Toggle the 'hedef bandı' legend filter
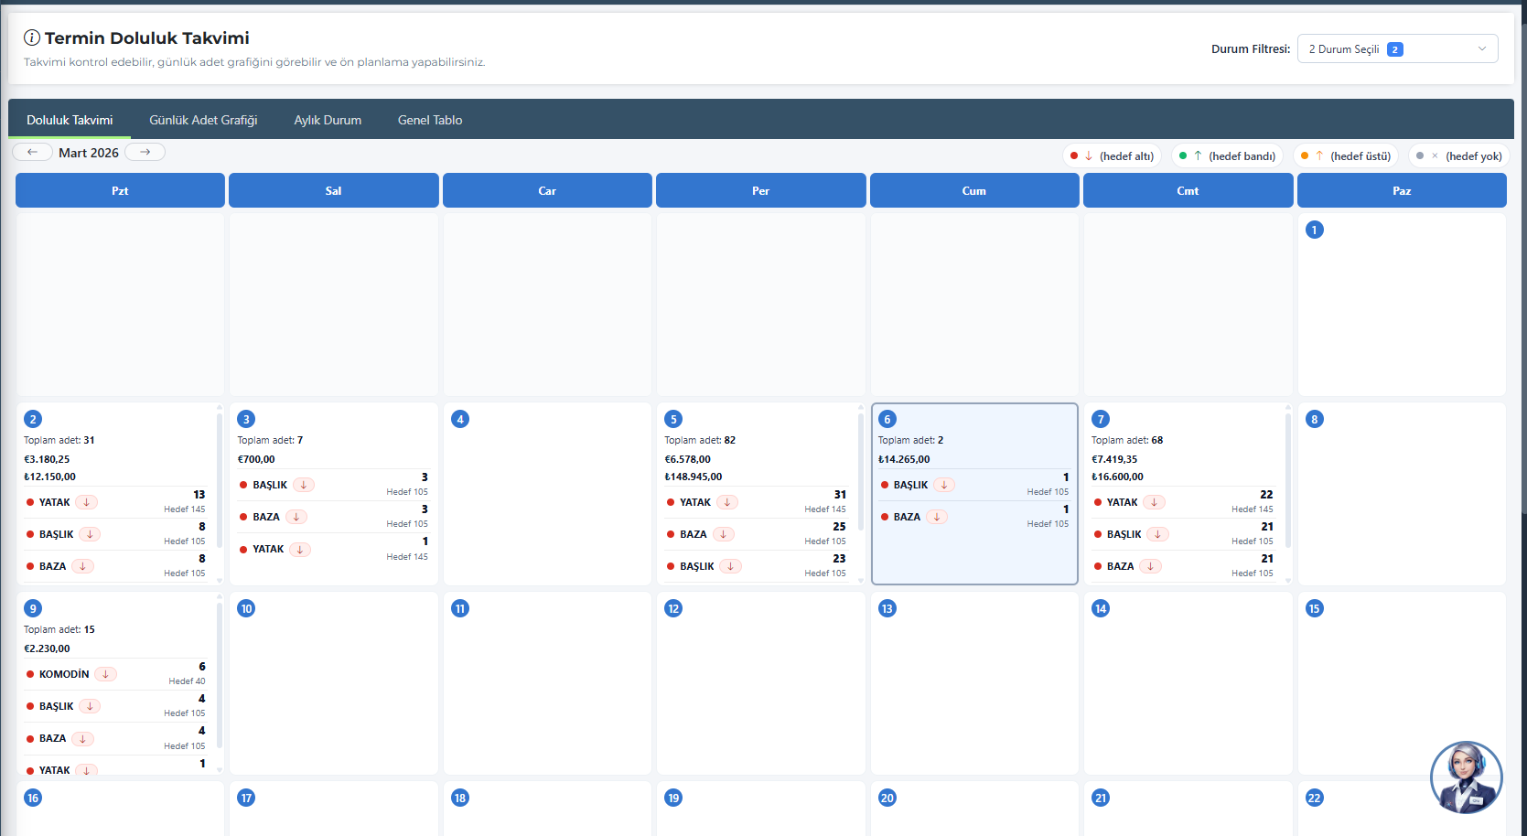1527x836 pixels. point(1227,155)
